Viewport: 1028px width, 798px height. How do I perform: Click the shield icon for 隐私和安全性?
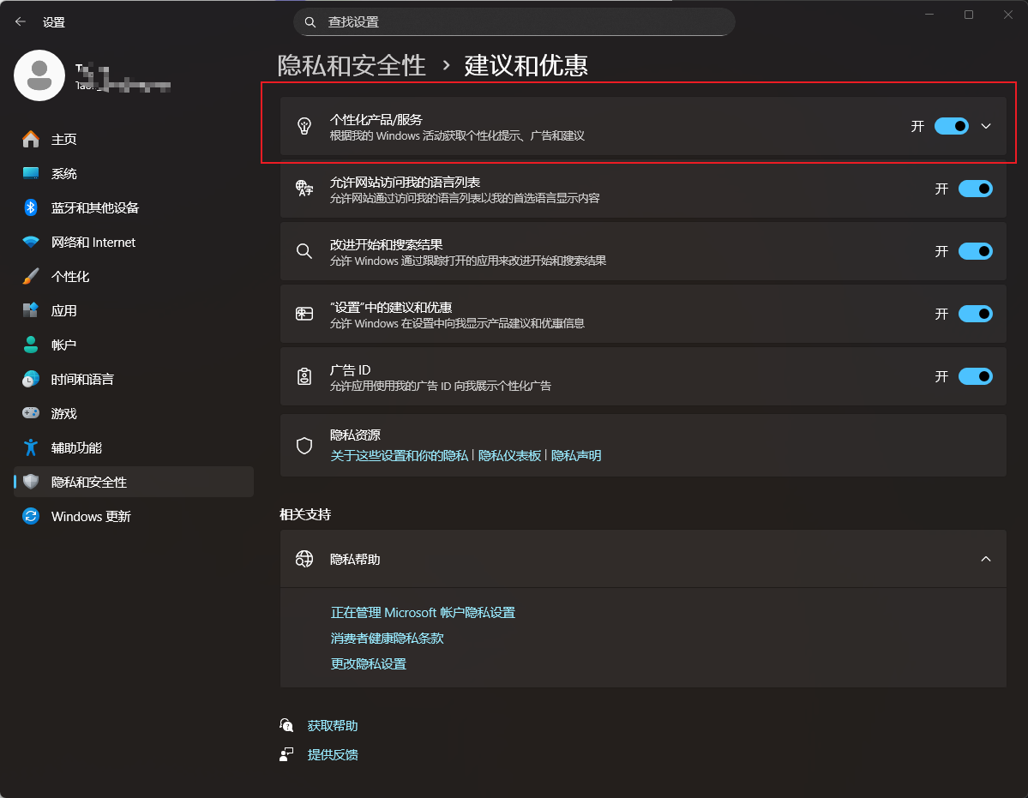tap(31, 482)
